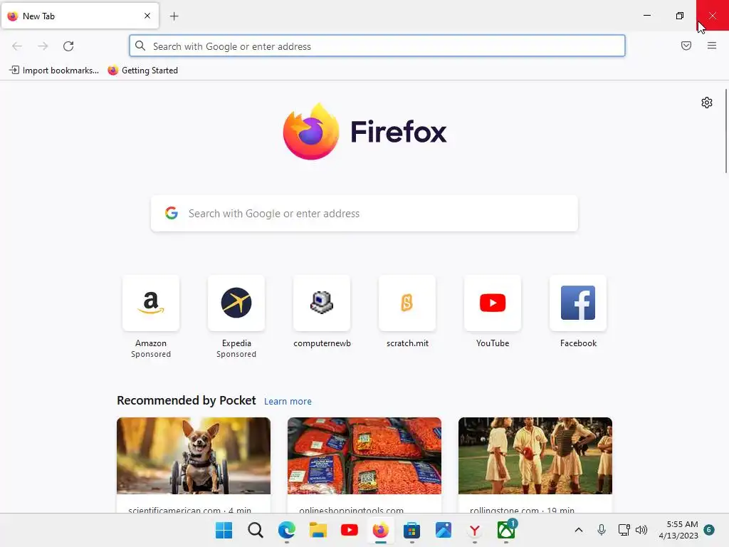Click Import bookmarks in bookmarks toolbar
This screenshot has height=547, width=729.
pos(54,71)
